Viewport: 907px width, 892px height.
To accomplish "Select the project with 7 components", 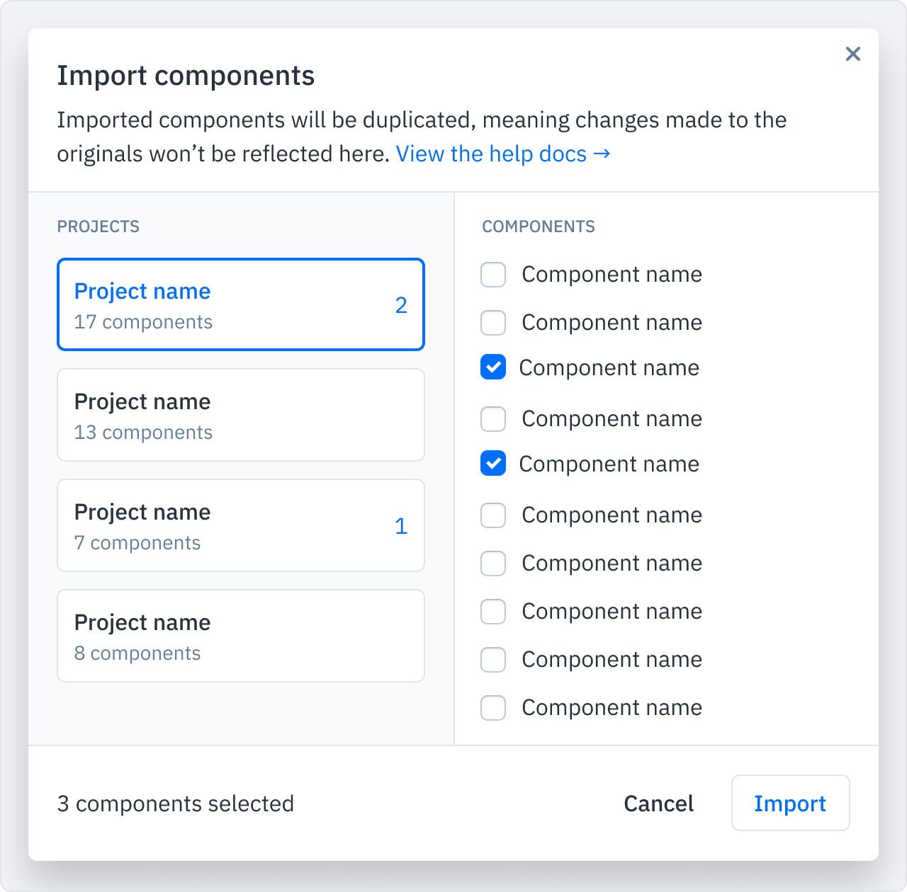I will click(240, 525).
